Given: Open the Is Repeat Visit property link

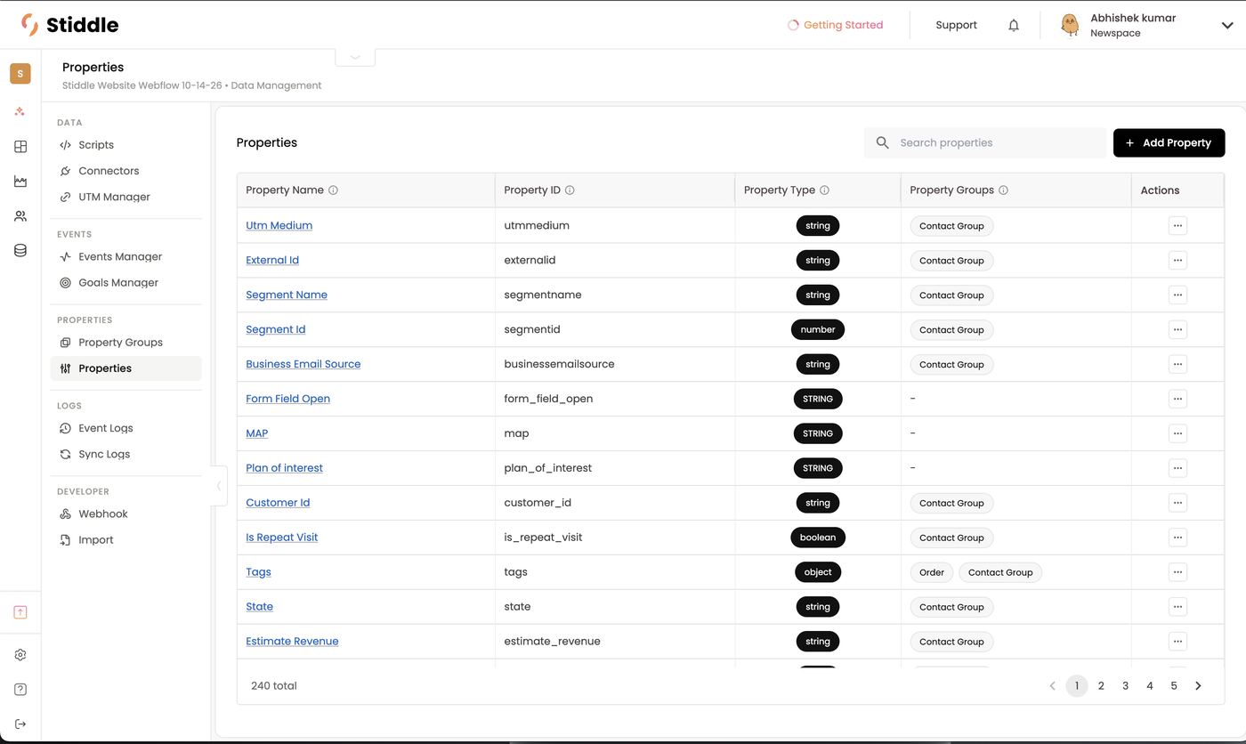Looking at the screenshot, I should click(281, 538).
